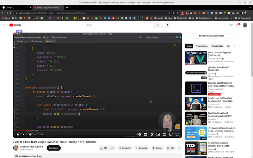Click the Descargar download button
Image resolution: width=253 pixels, height=158 pixels.
coord(141,148)
